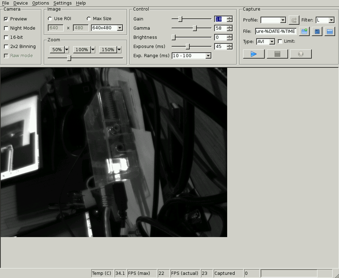Click the Gain slider handle
The image size is (339, 278).
pos(180,19)
